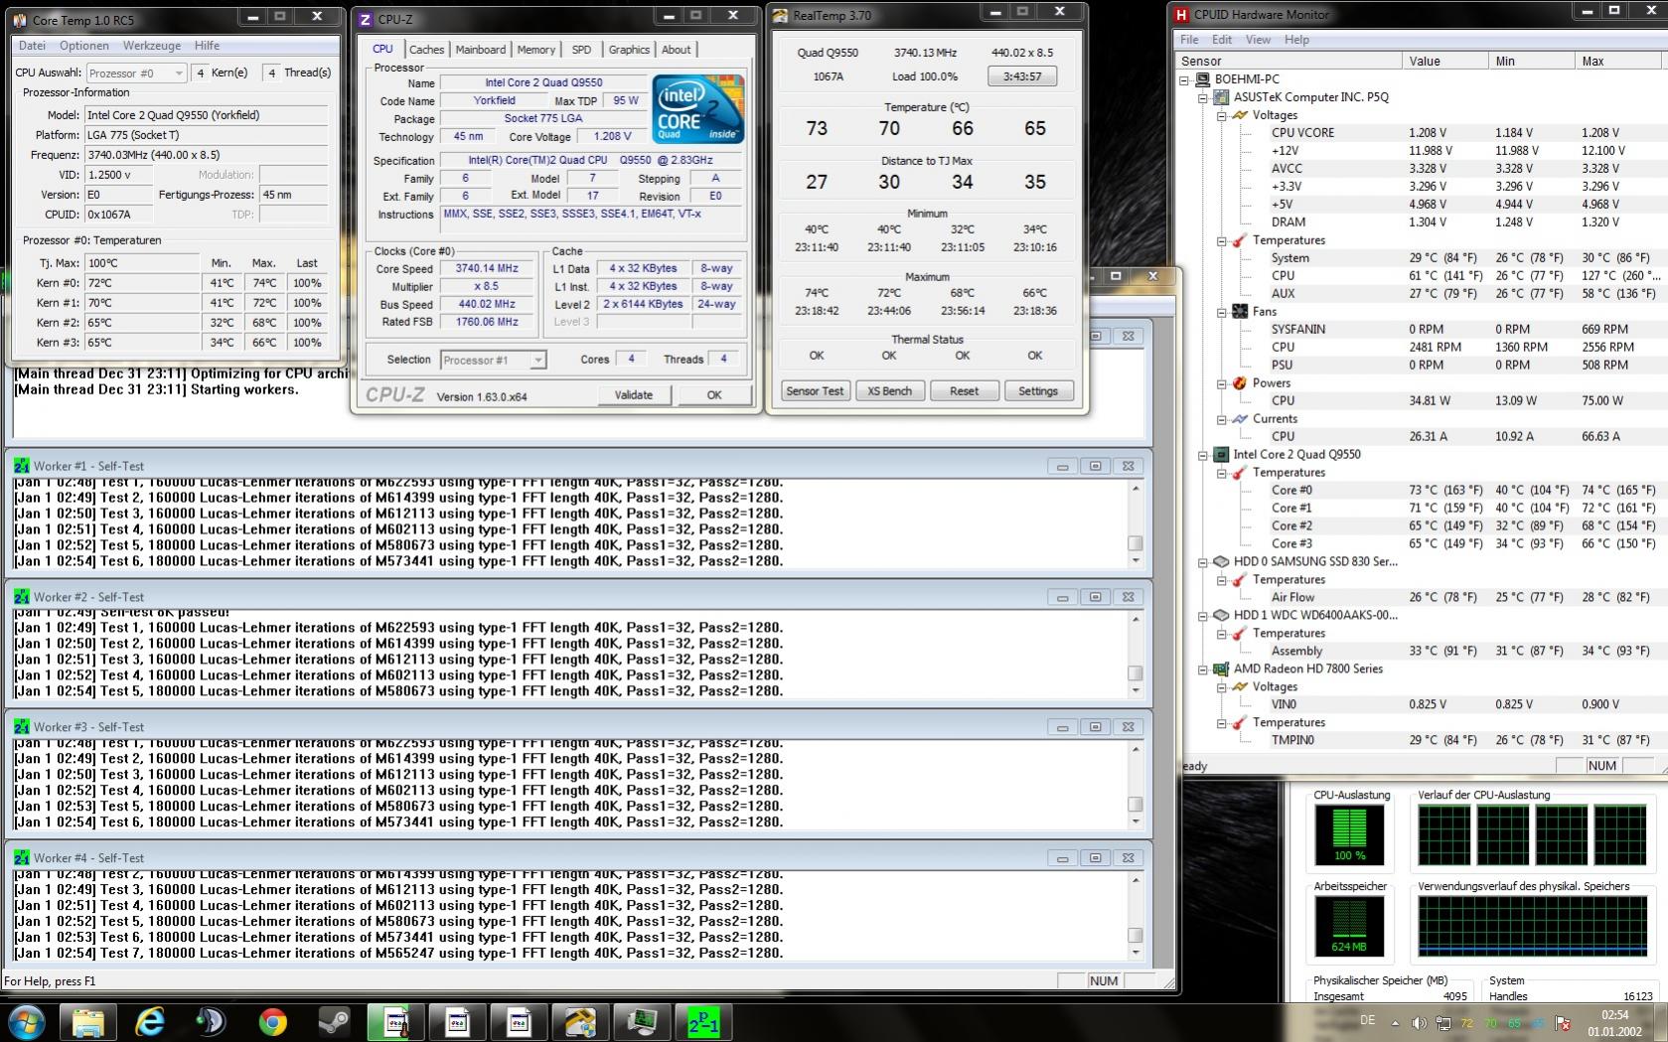The image size is (1668, 1042).
Task: Collapse the Currents group
Action: click(x=1222, y=419)
